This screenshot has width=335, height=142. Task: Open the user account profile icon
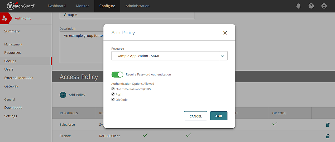pyautogui.click(x=324, y=6)
